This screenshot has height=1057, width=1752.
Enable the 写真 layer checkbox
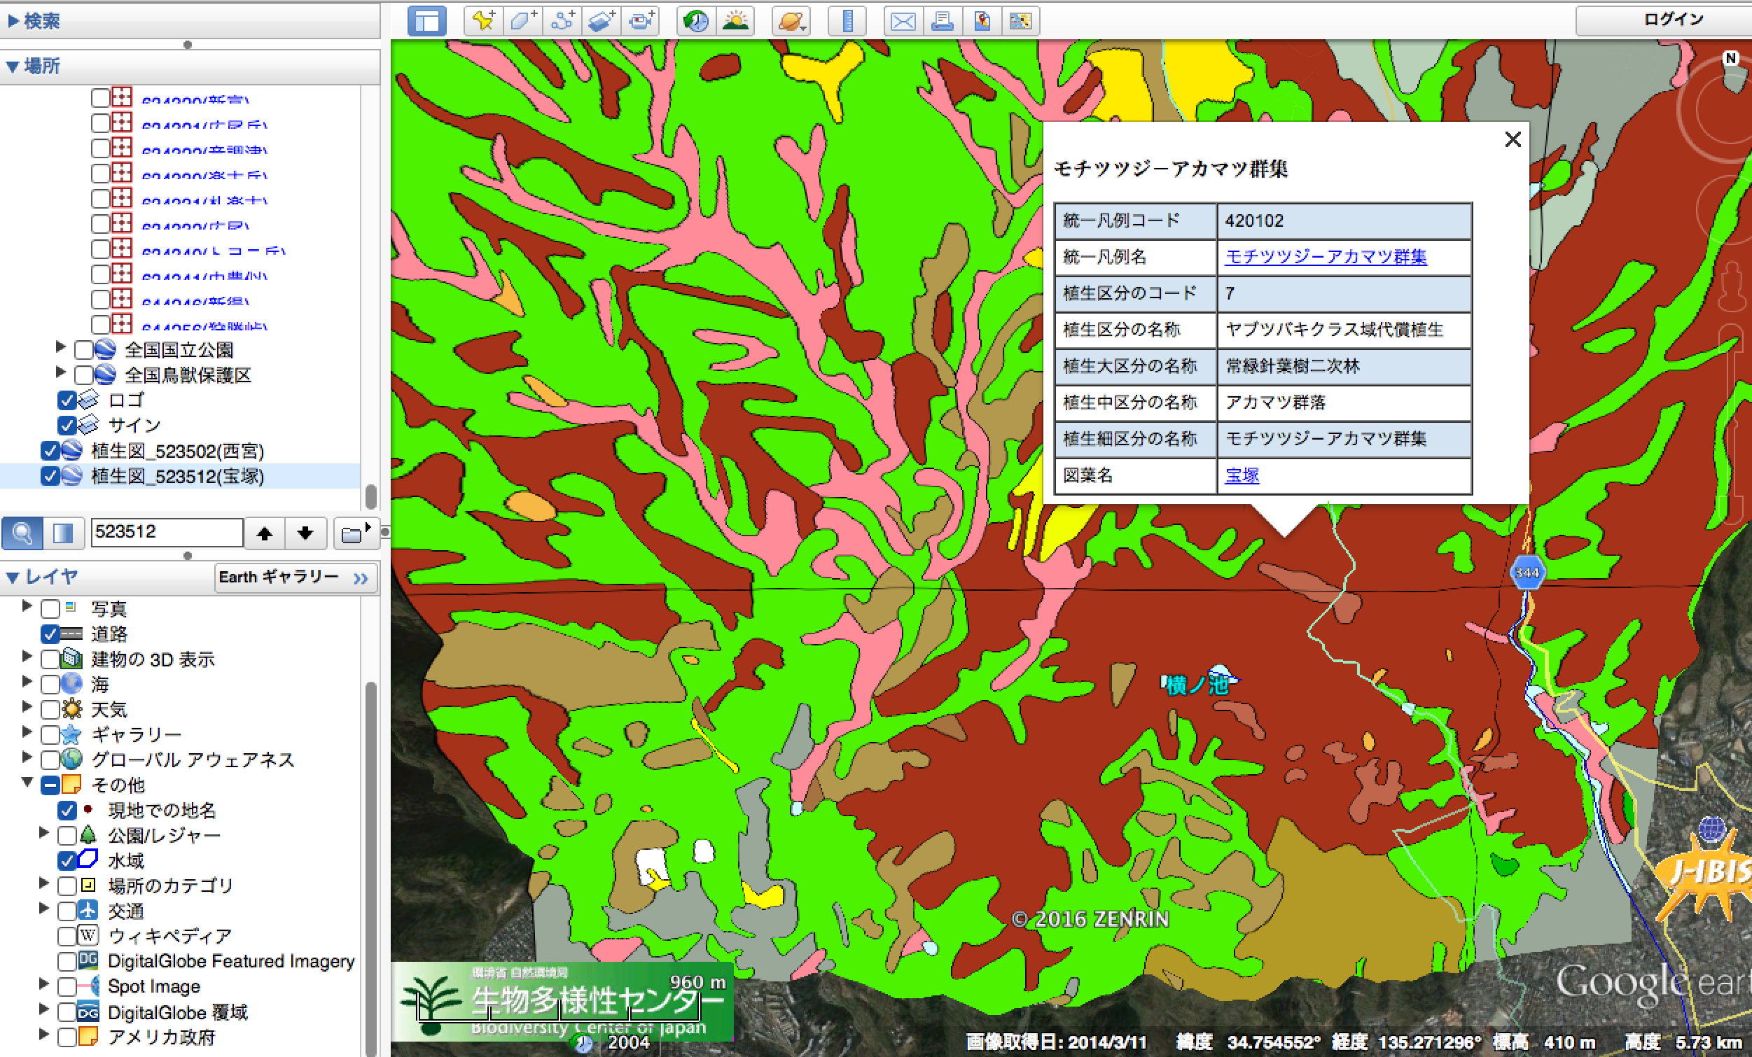click(50, 608)
